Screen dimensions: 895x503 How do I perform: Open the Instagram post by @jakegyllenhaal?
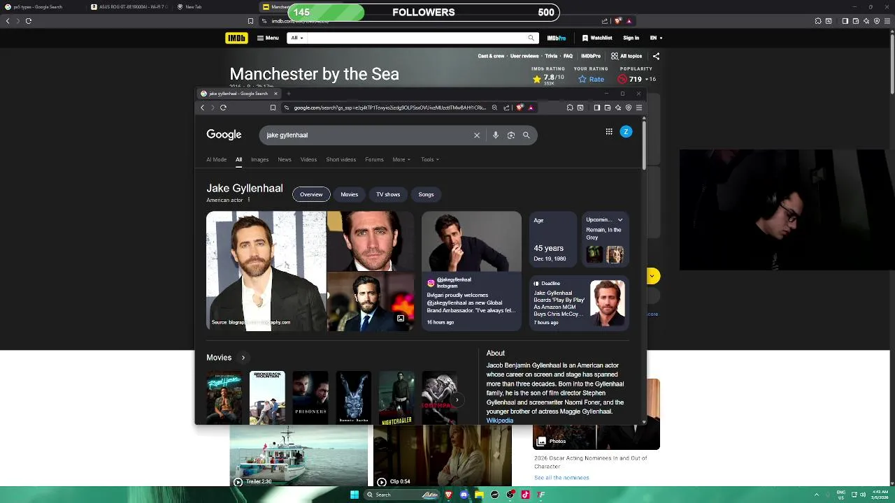pyautogui.click(x=471, y=271)
